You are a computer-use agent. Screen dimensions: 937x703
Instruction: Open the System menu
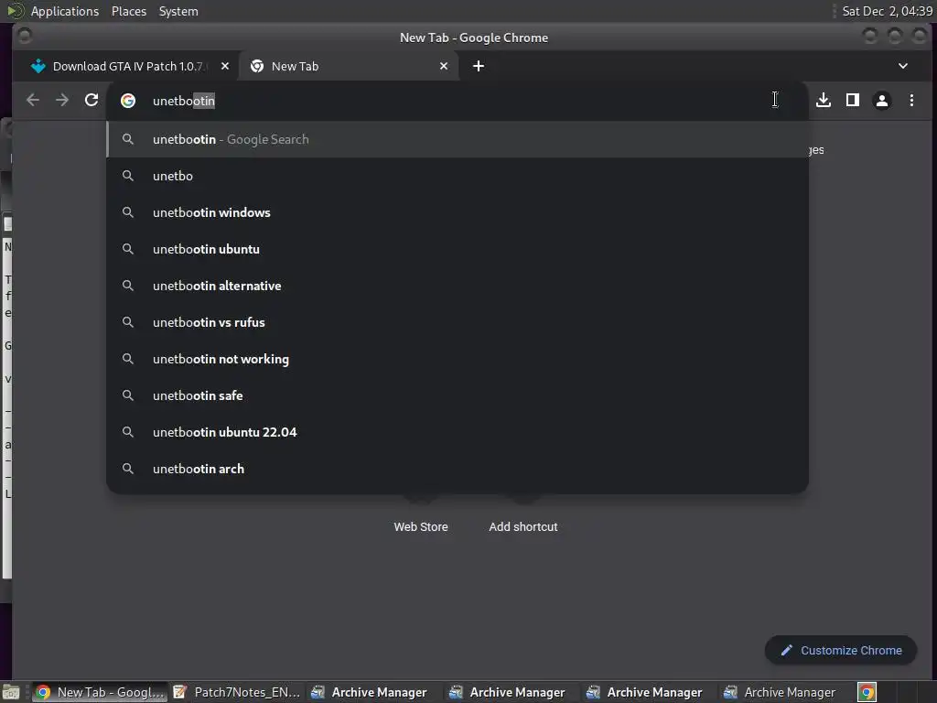(x=178, y=11)
